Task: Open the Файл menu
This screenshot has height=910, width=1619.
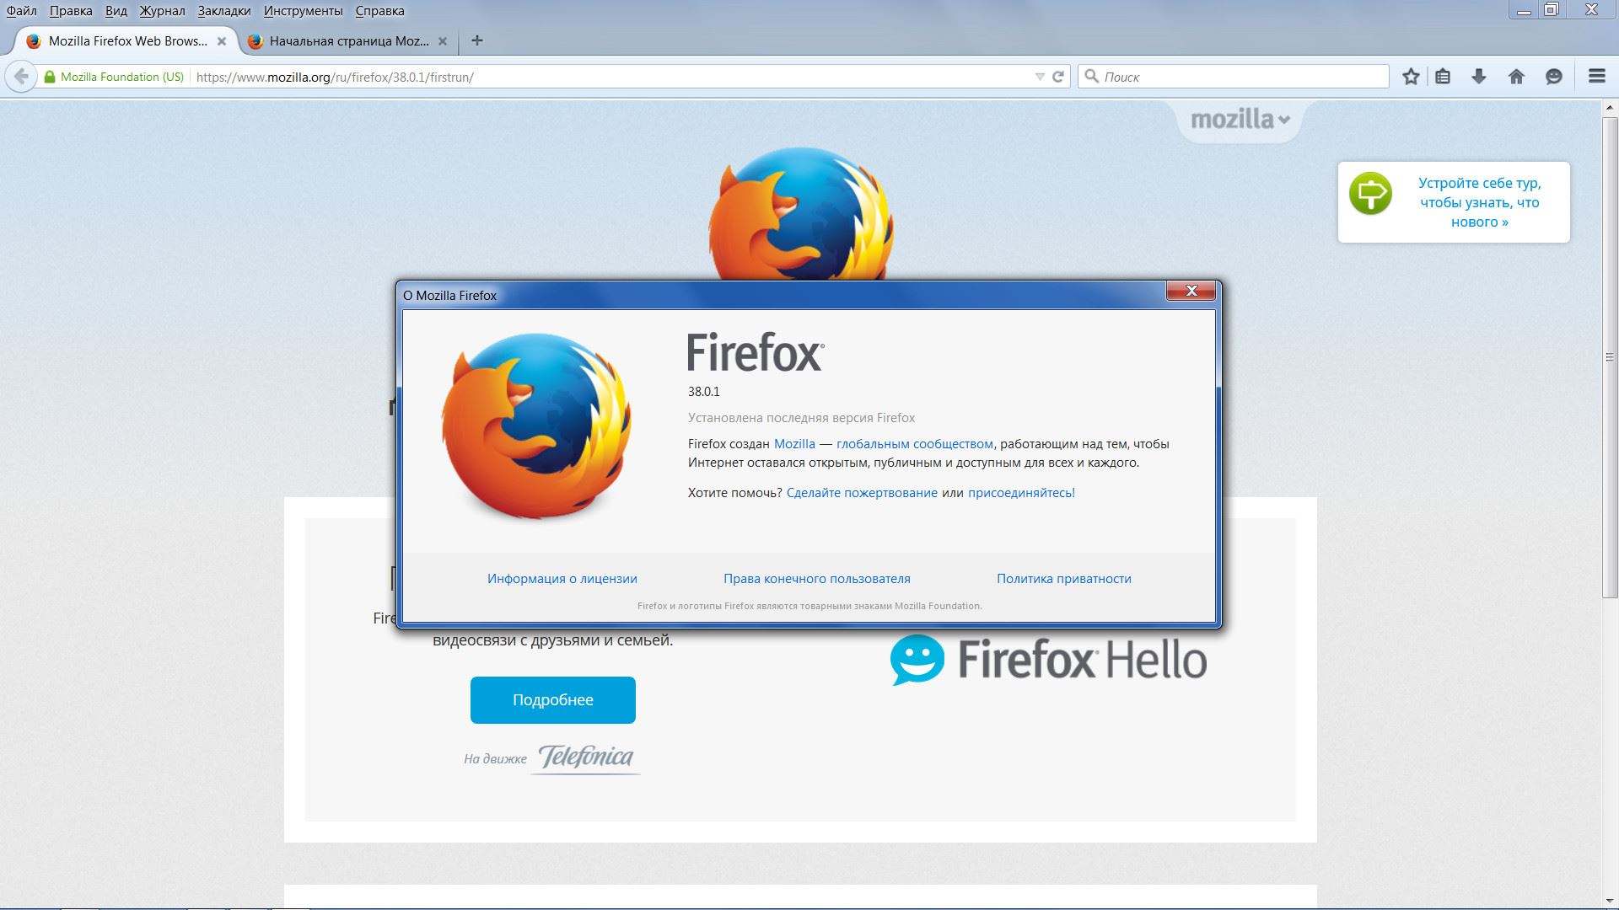Action: [21, 11]
